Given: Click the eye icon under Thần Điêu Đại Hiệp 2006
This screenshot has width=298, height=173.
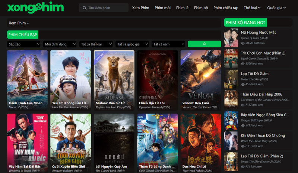Looking at the screenshot, I should tap(243, 105).
